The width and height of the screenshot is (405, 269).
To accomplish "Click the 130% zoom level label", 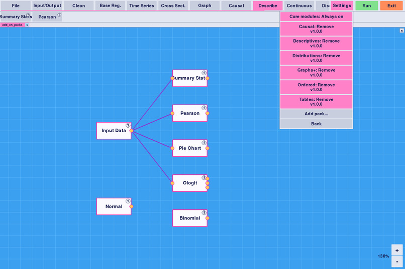I will click(x=383, y=256).
